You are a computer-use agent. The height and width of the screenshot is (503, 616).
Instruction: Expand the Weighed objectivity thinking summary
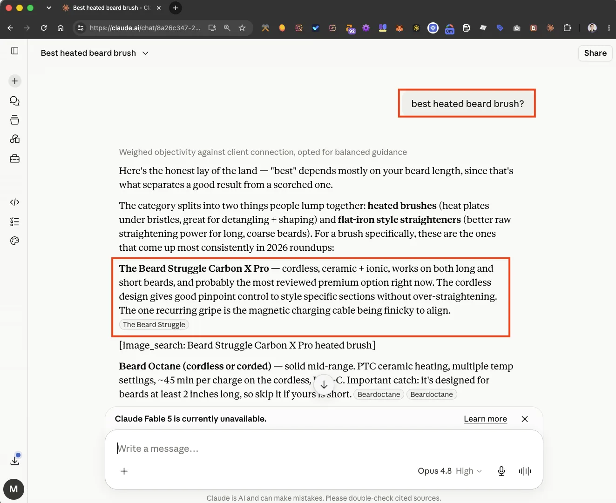pos(263,152)
